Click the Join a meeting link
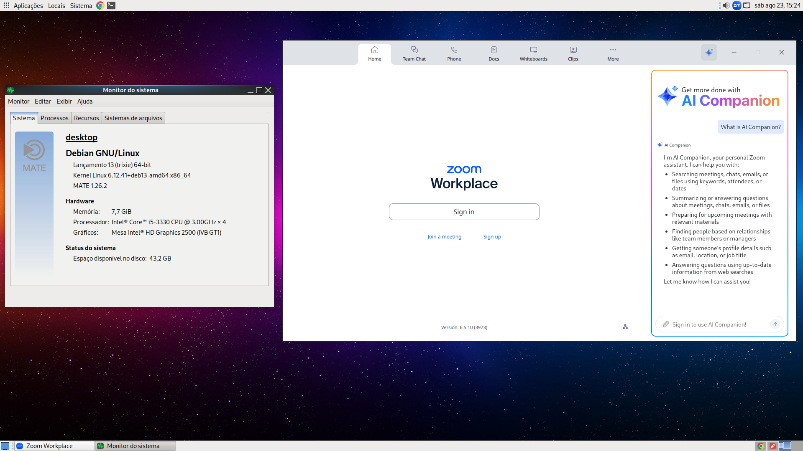The image size is (803, 451). click(x=444, y=237)
